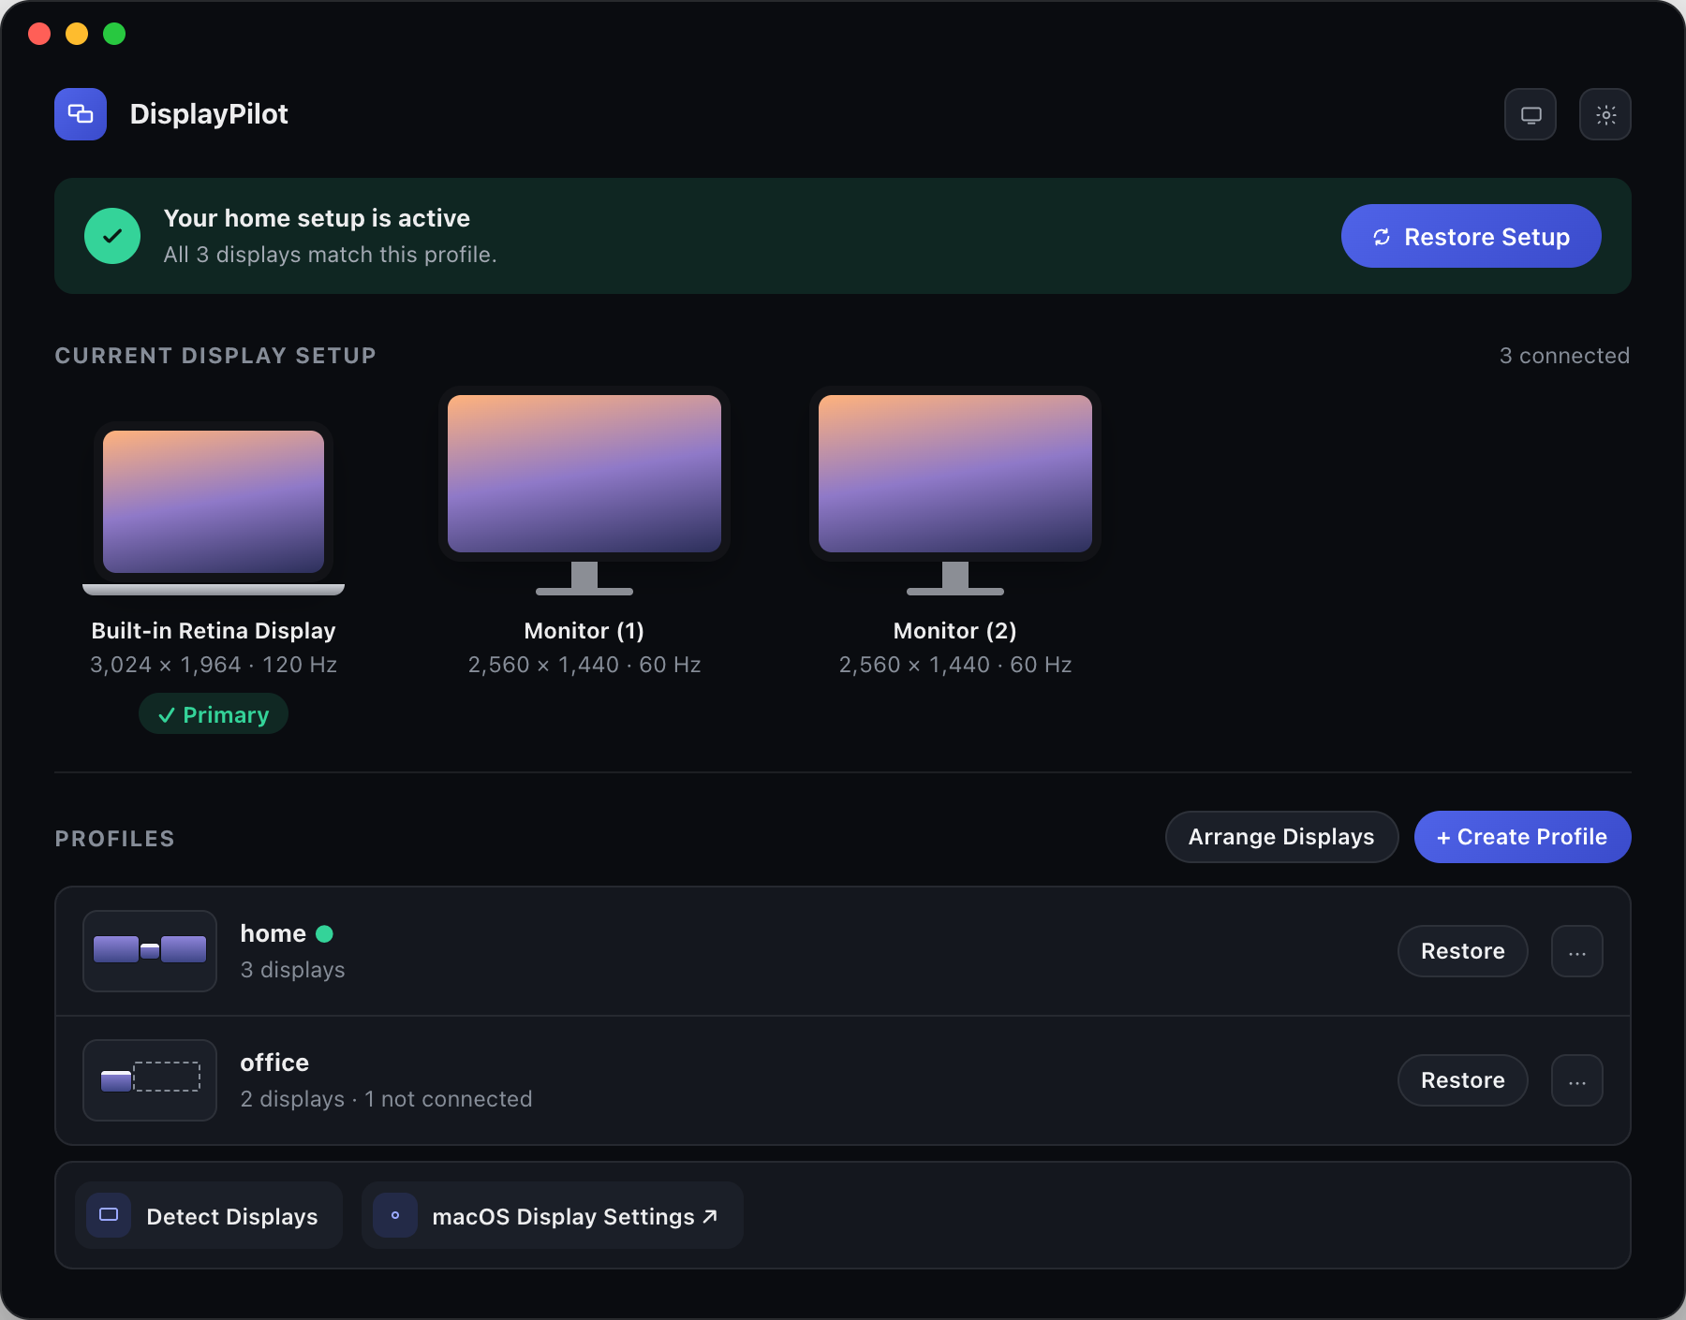
Task: Click Detect Displays label
Action: [232, 1216]
